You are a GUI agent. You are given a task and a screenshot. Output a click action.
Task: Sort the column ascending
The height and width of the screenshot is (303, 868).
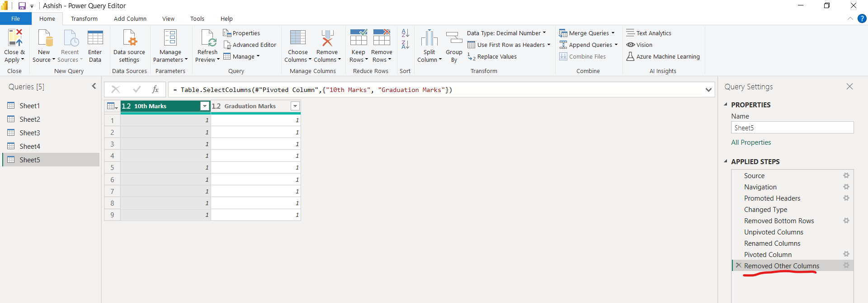pyautogui.click(x=405, y=33)
